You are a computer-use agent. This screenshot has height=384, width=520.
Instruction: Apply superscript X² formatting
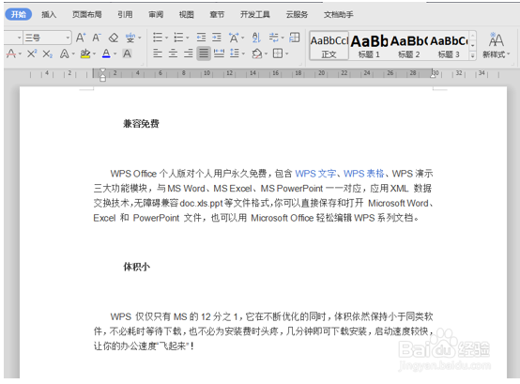point(32,54)
